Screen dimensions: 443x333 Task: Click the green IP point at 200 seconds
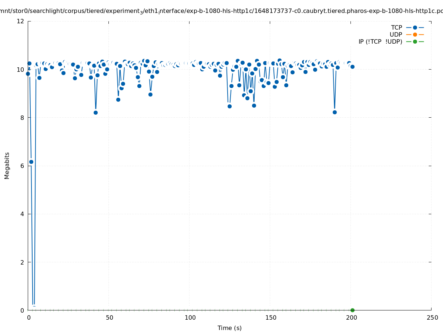[352, 310]
